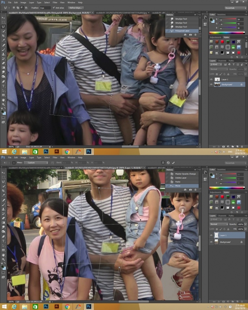Open Chrome from the lower taskbar
Screen dimensions: 248x310
point(67,307)
